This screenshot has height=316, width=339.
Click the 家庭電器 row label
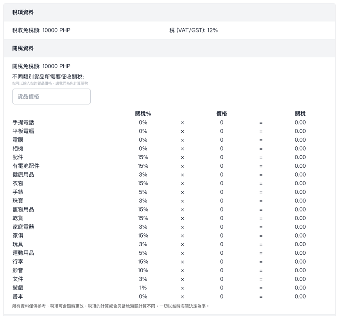click(23, 227)
